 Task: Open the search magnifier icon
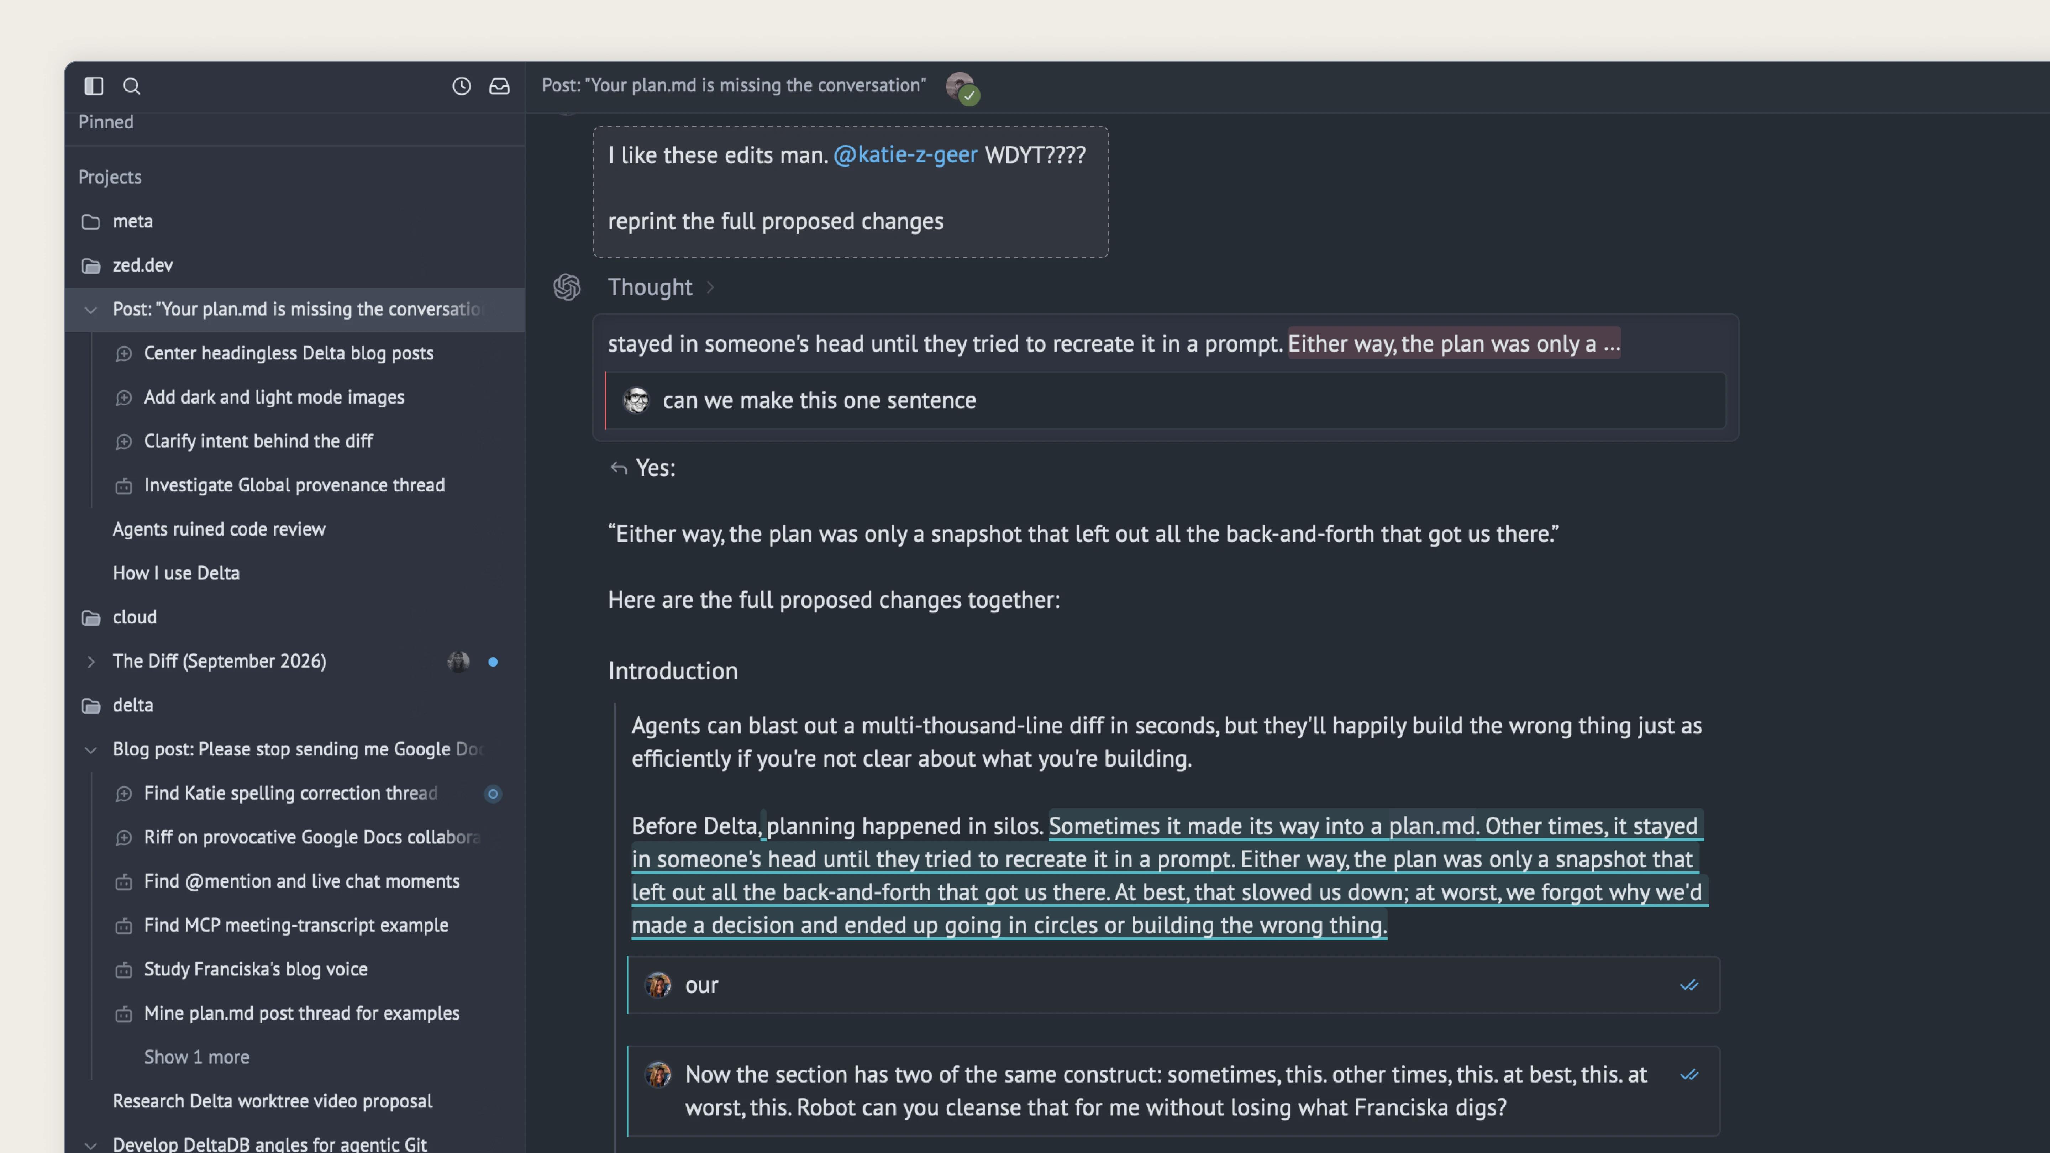coord(131,86)
